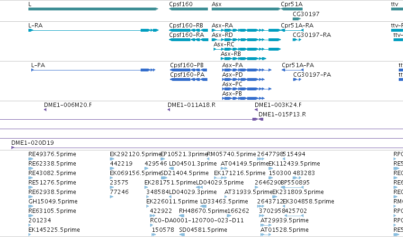Click the RE51276.5prime EST label
The height and width of the screenshot is (237, 403).
pos(52,183)
